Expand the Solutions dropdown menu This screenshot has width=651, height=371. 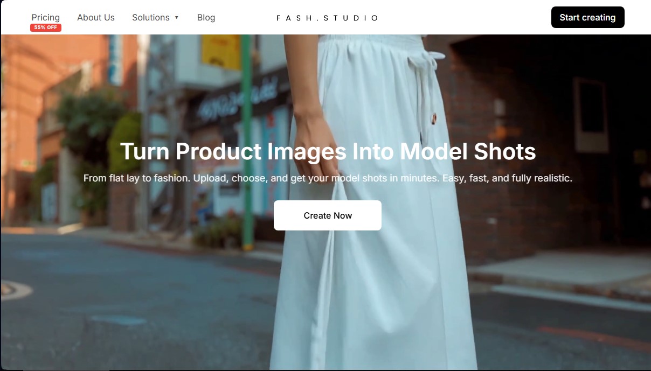point(155,17)
